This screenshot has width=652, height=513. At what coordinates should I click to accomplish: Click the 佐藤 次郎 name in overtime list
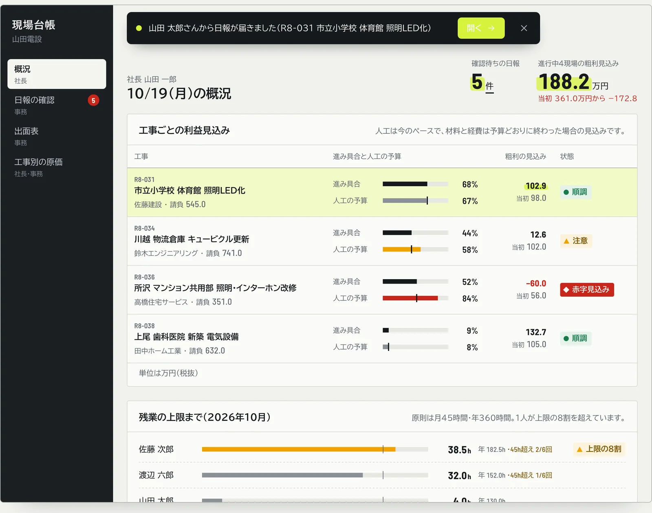click(156, 449)
